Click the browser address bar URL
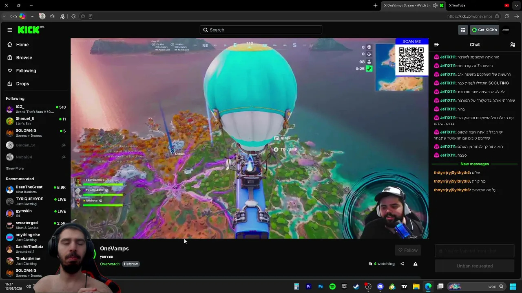522x293 pixels. [x=470, y=16]
